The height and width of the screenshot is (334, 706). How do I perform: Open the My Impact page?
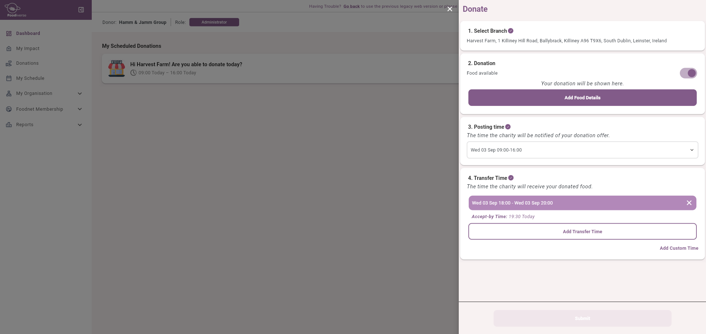pyautogui.click(x=28, y=49)
